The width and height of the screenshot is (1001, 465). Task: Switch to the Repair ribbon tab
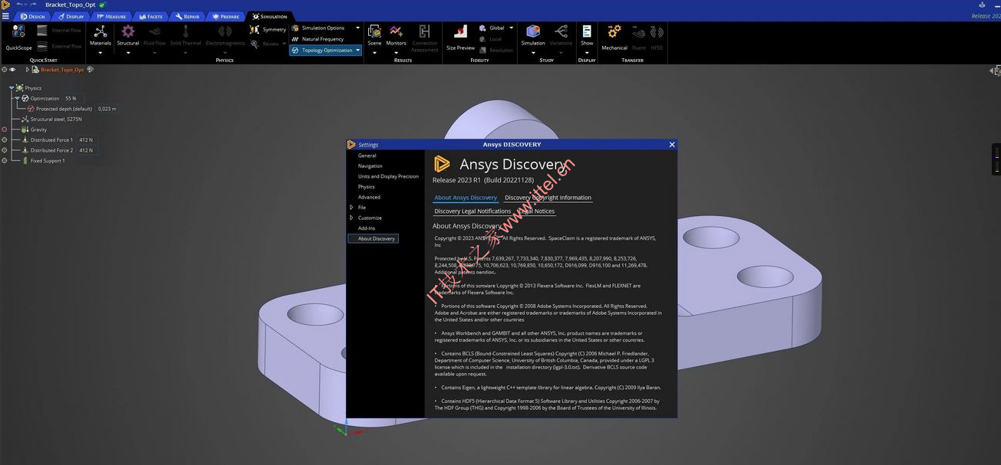187,16
